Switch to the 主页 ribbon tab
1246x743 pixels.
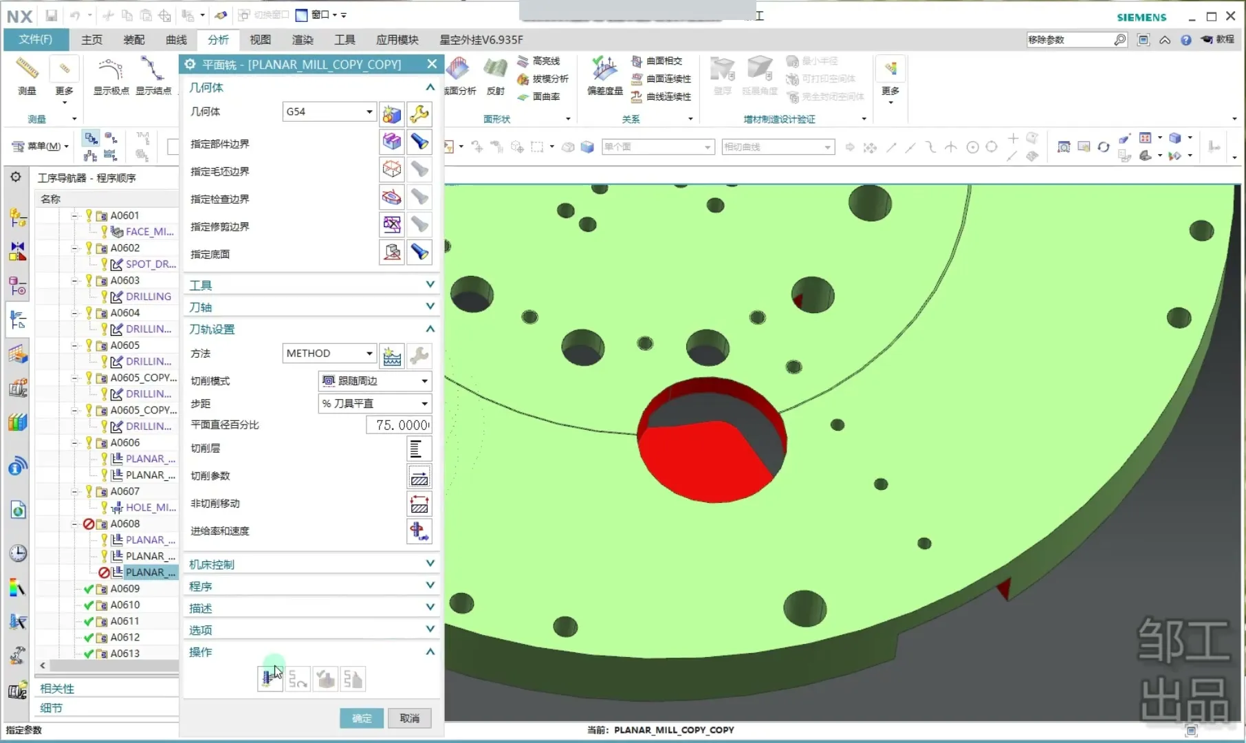coord(91,40)
